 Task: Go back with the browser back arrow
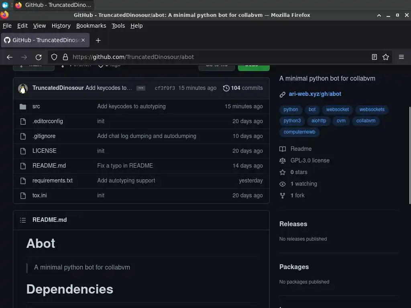[x=10, y=57]
